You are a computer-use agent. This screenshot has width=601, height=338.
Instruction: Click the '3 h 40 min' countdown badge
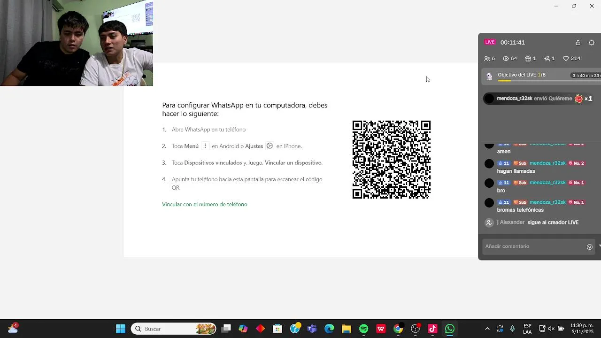586,76
